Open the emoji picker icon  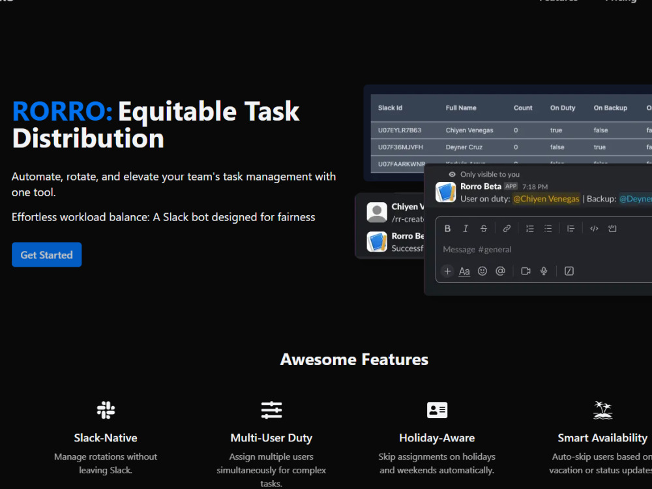[x=482, y=271]
